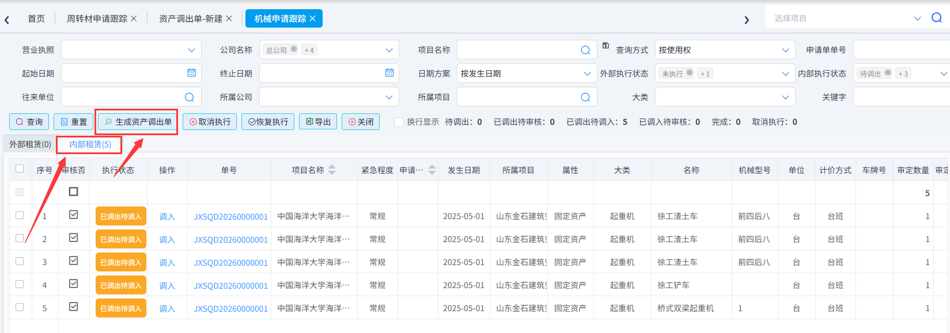
Task: Enable the 换行显示 checkbox
Action: pyautogui.click(x=399, y=122)
